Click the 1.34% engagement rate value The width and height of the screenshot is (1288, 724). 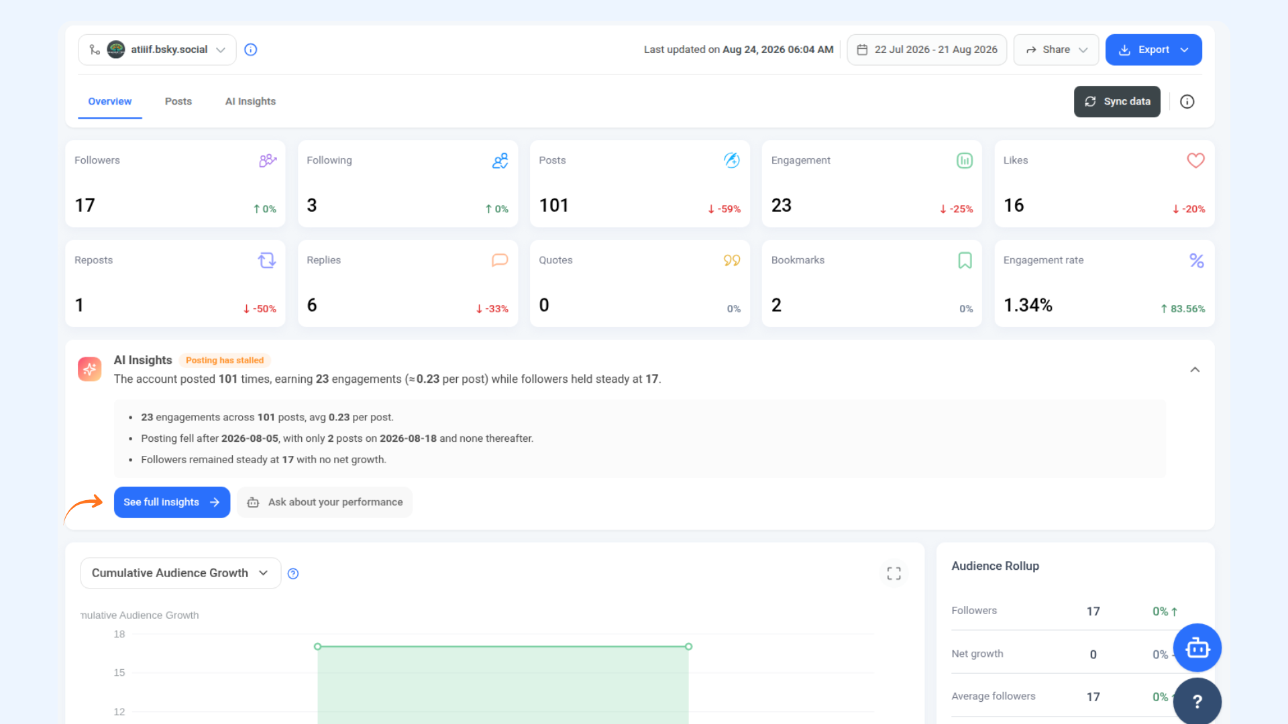point(1028,305)
